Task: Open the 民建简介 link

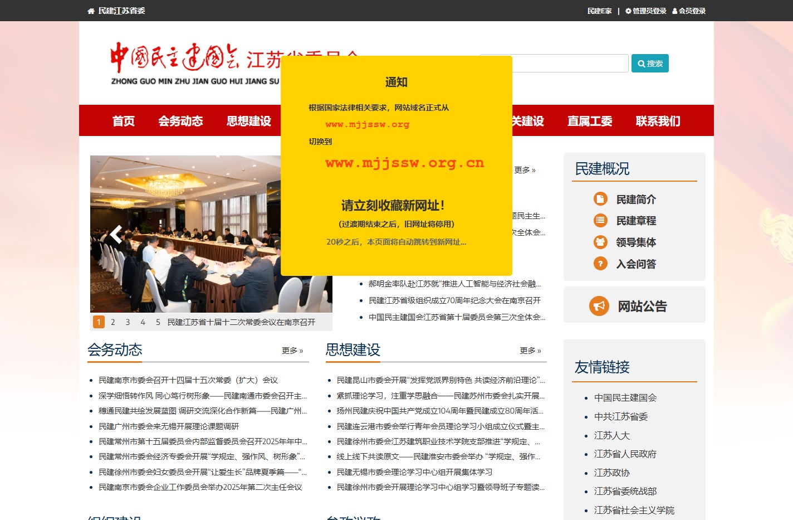Action: coord(636,200)
